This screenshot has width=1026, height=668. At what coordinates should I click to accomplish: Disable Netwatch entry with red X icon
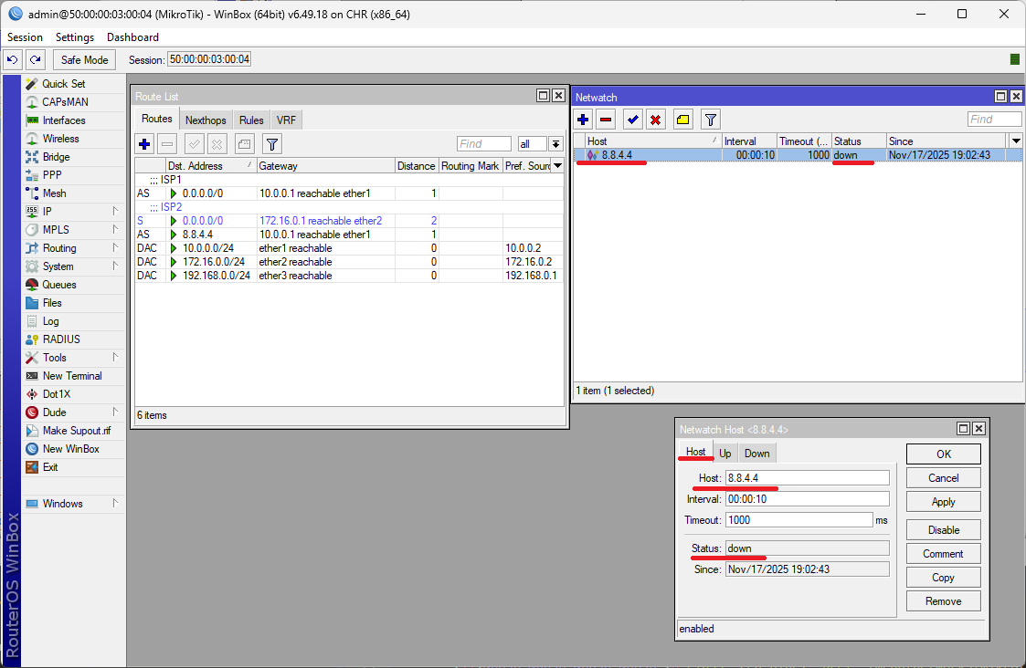click(655, 120)
